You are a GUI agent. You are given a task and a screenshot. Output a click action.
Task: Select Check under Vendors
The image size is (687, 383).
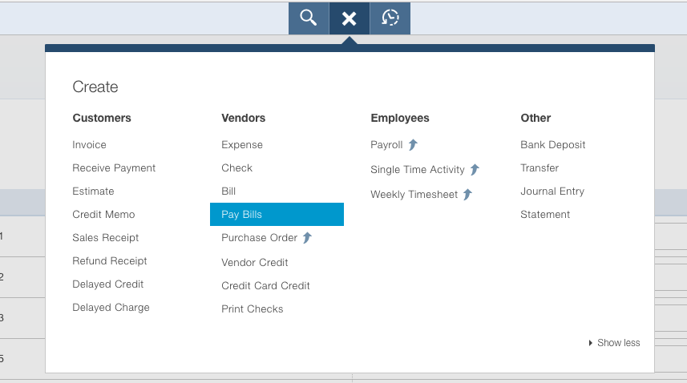point(237,168)
